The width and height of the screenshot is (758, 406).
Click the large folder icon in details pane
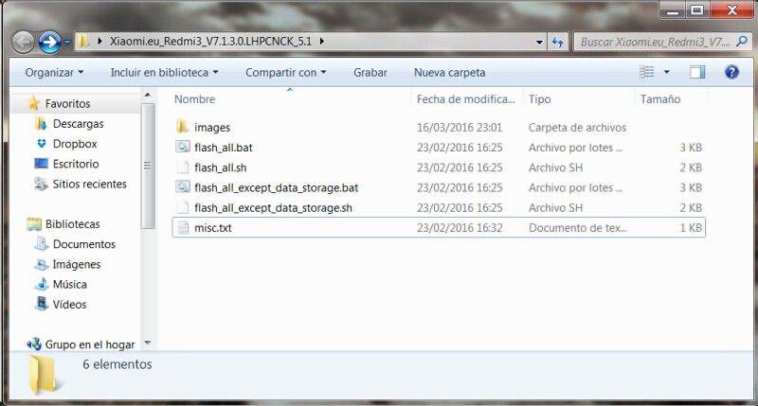pyautogui.click(x=45, y=375)
